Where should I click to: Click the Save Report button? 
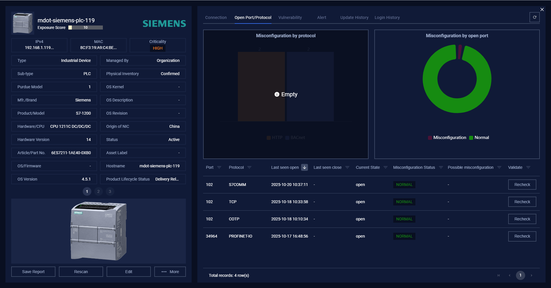click(x=33, y=272)
